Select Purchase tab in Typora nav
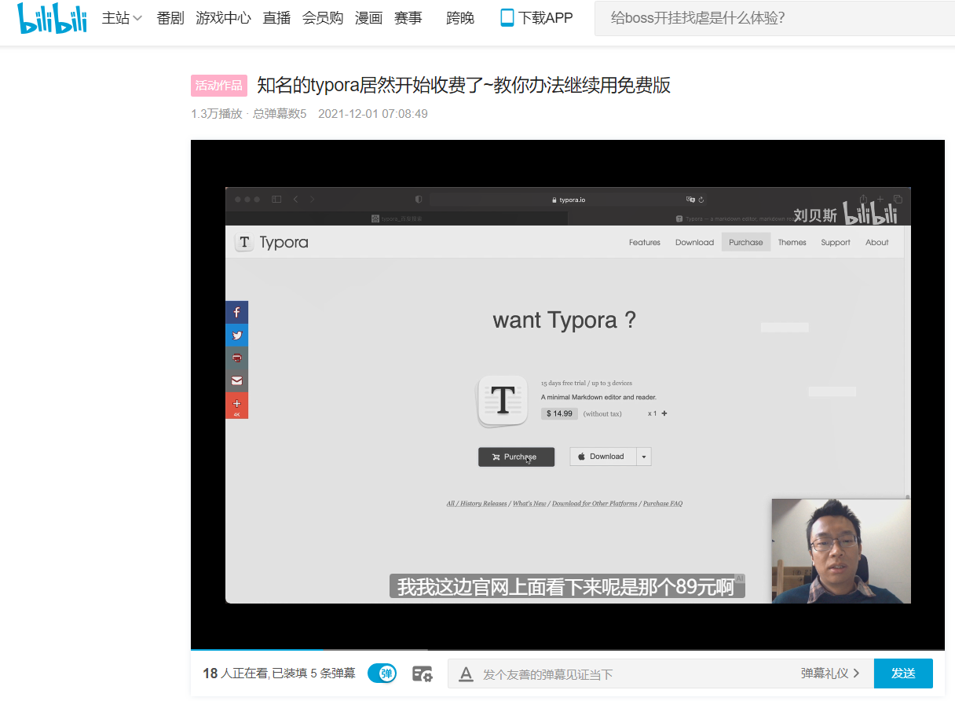Screen dimensions: 955x701 click(x=746, y=242)
